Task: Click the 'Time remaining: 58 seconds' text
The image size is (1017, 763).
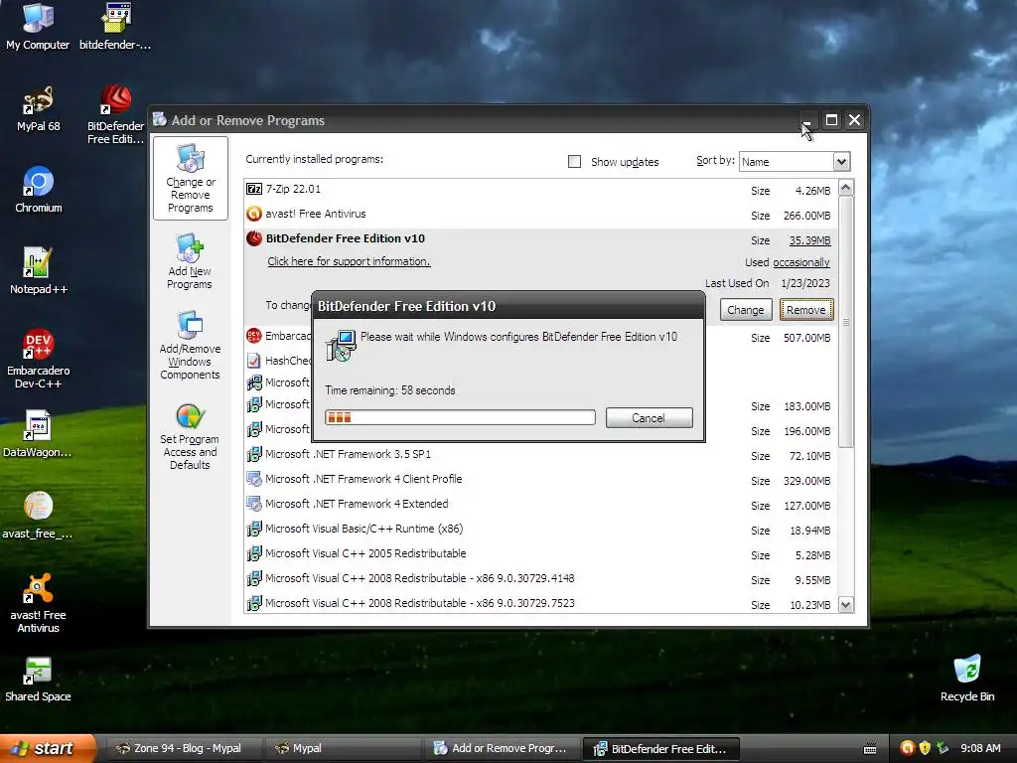Action: (389, 390)
